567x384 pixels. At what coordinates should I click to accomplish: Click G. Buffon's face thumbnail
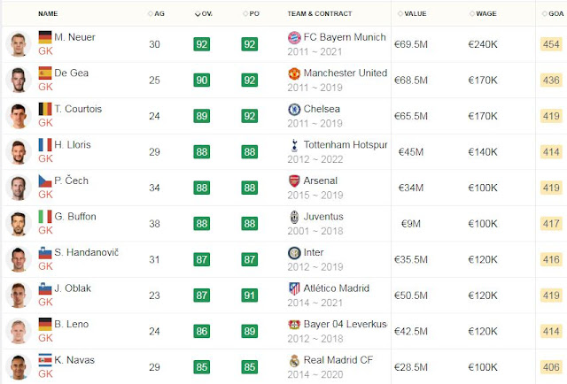tap(19, 224)
